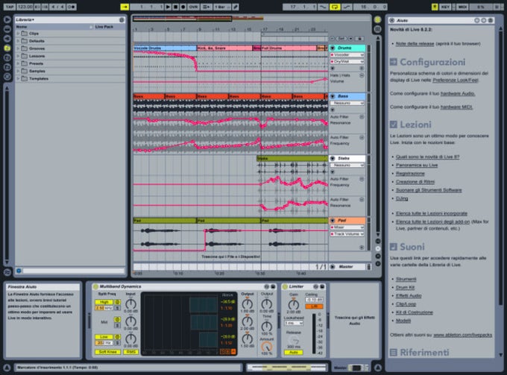Click the Multiband Dynamics Time knob

266,326
